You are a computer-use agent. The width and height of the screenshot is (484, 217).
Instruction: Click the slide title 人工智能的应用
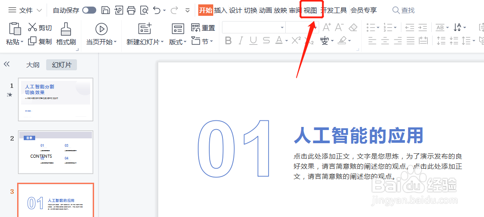point(358,135)
